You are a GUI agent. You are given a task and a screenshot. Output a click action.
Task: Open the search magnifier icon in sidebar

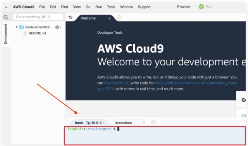(x=6, y=17)
